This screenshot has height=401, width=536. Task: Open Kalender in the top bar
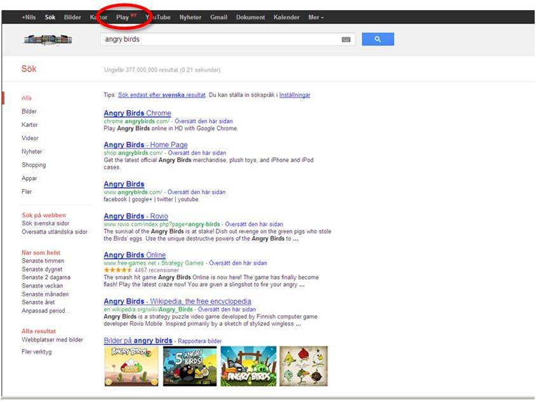tap(286, 17)
